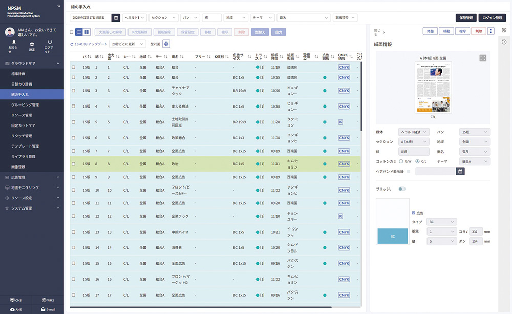Open the タイプ BC dropdown
The image size is (512, 314).
[442, 222]
